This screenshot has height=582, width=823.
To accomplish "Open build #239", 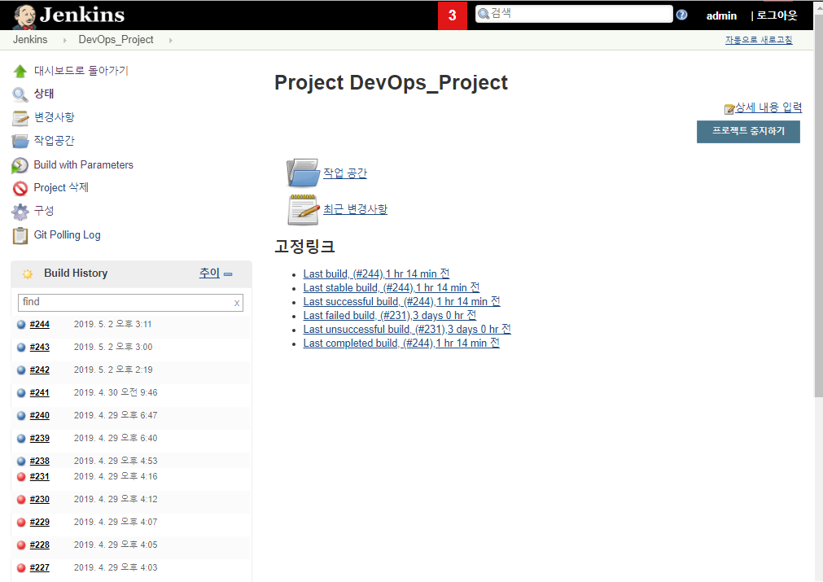I will coord(39,438).
